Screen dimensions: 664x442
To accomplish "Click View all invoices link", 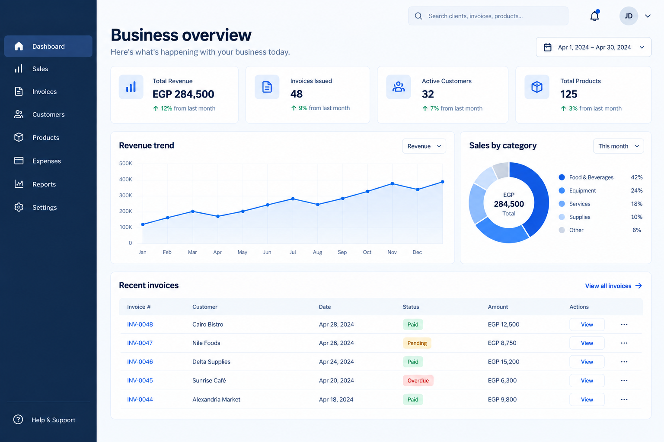I will tap(613, 286).
